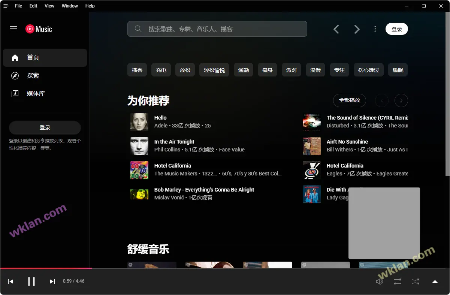Open the title bar hamburger menu icon
The height and width of the screenshot is (295, 450).
tap(6, 6)
